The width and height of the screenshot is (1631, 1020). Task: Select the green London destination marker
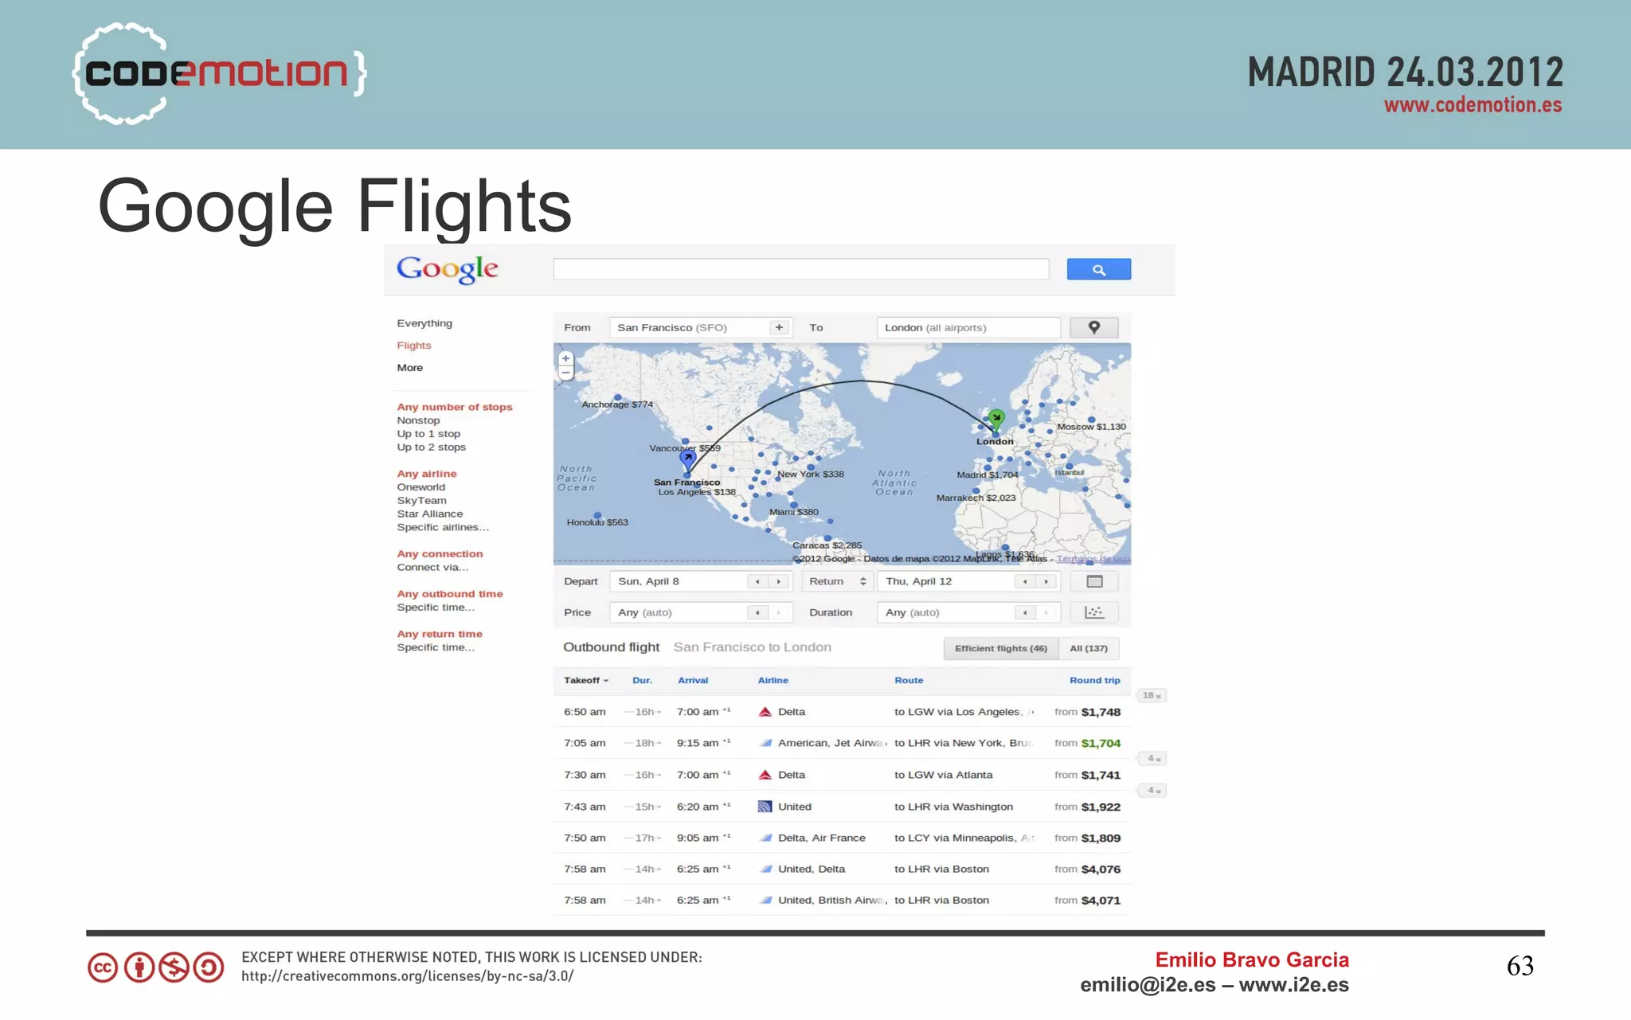pos(996,419)
